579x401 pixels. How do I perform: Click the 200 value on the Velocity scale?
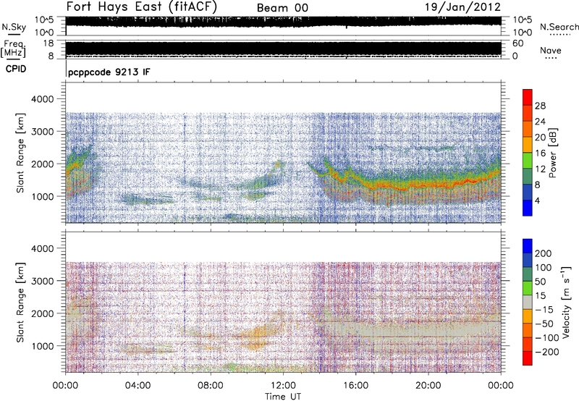point(544,253)
